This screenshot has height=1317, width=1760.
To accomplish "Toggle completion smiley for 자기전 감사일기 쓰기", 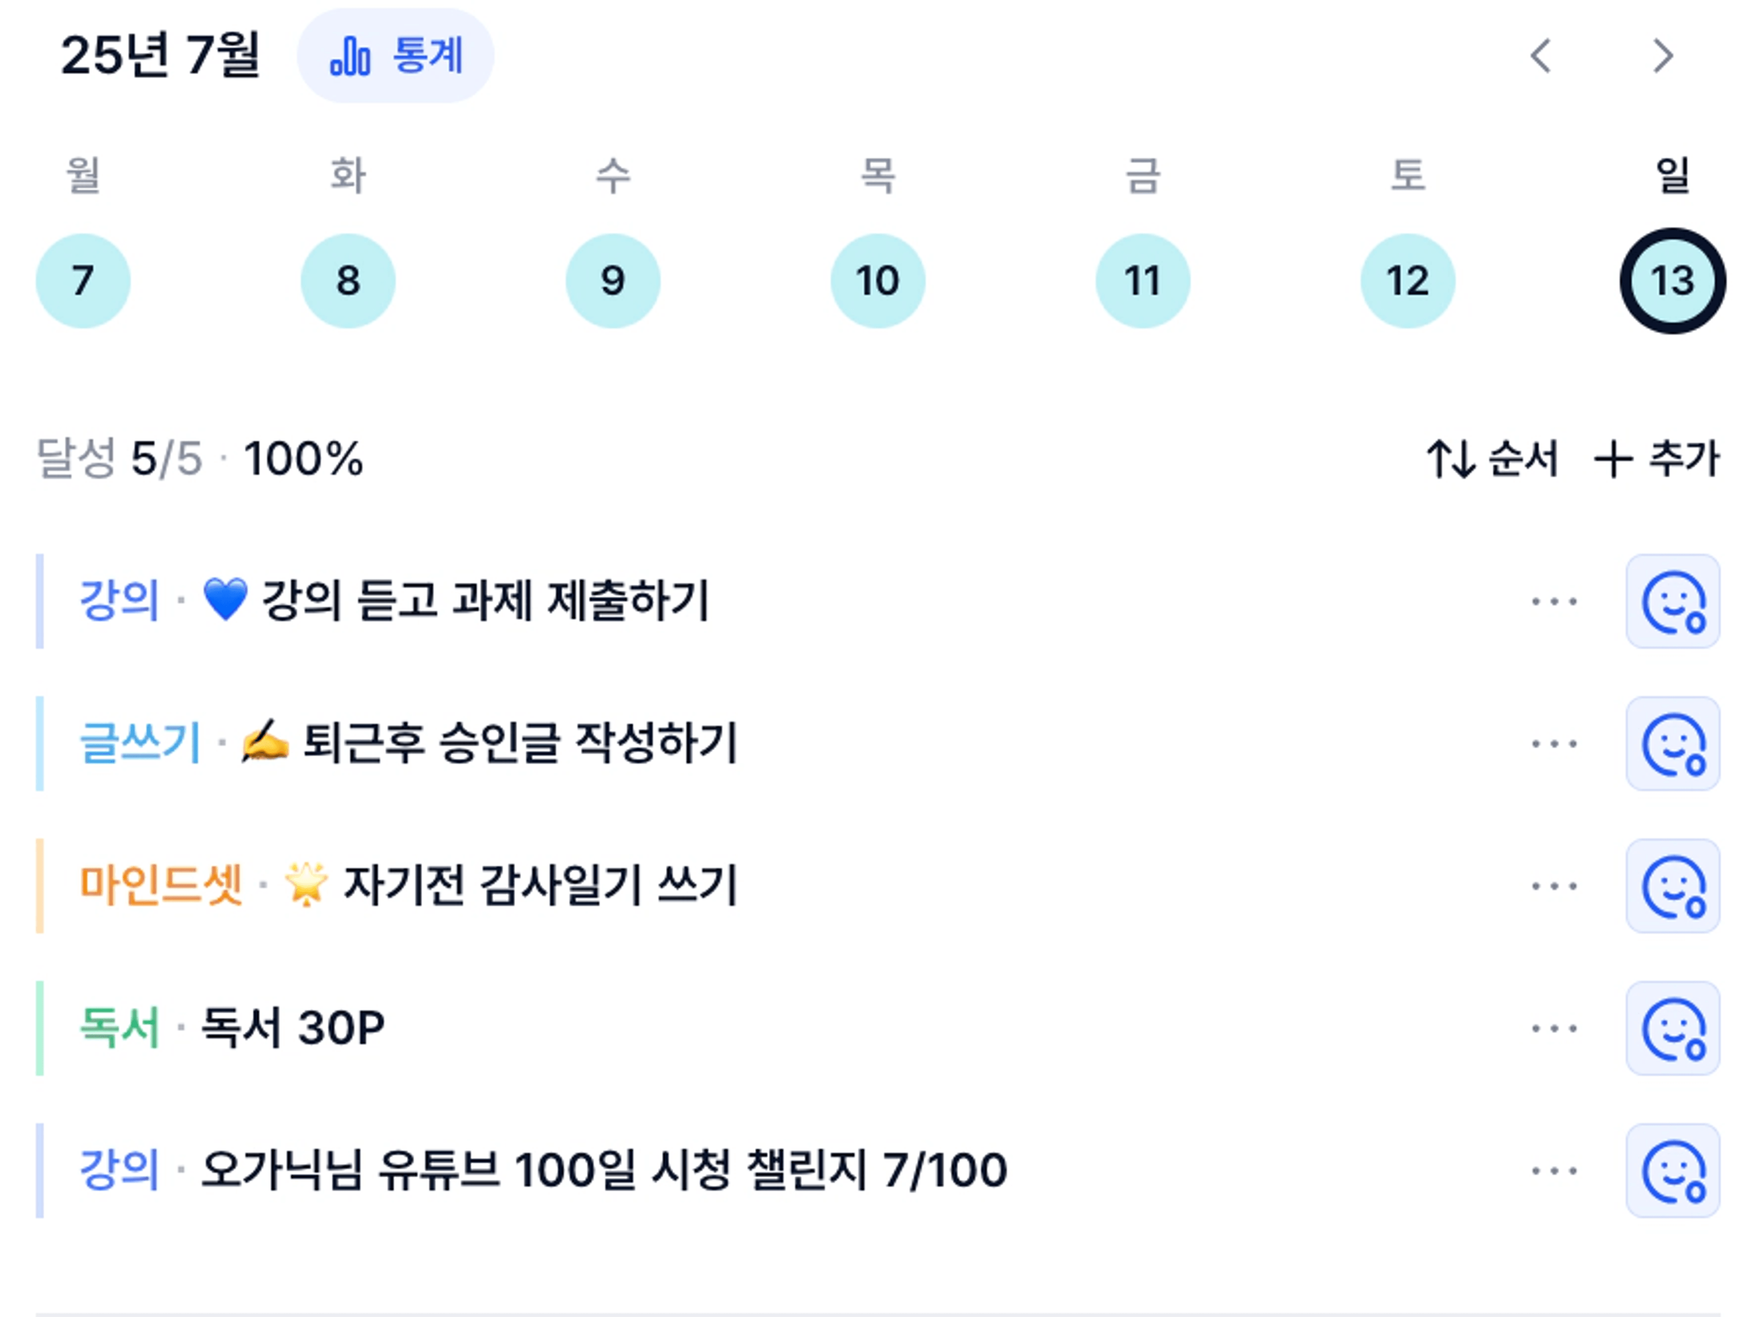I will point(1672,886).
